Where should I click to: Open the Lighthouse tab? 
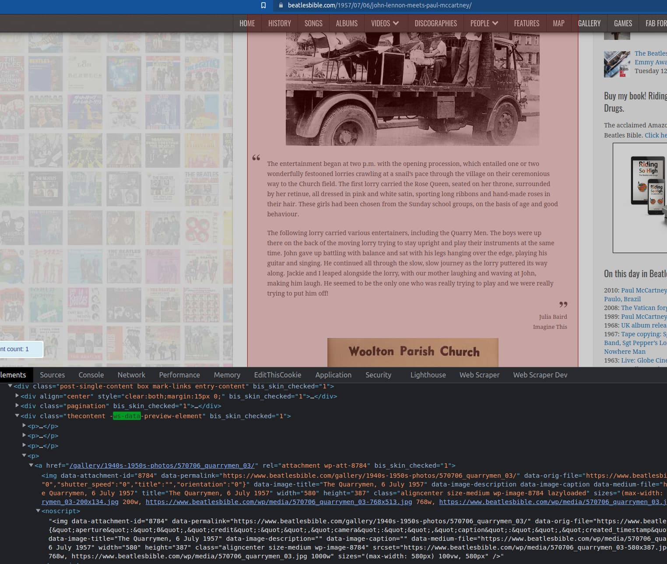[x=428, y=375]
